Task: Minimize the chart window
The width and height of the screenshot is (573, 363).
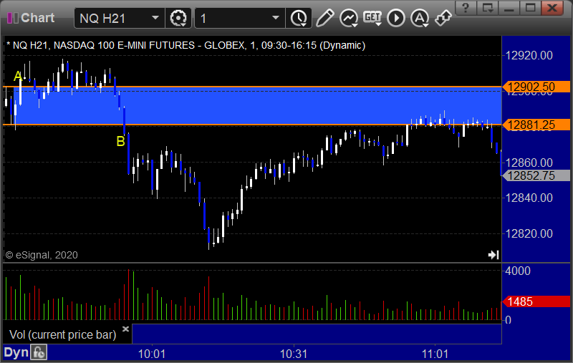Action: [x=509, y=8]
